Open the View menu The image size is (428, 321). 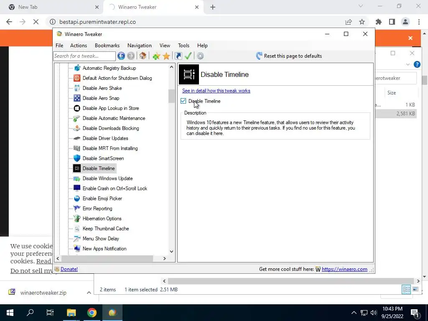coord(165,46)
